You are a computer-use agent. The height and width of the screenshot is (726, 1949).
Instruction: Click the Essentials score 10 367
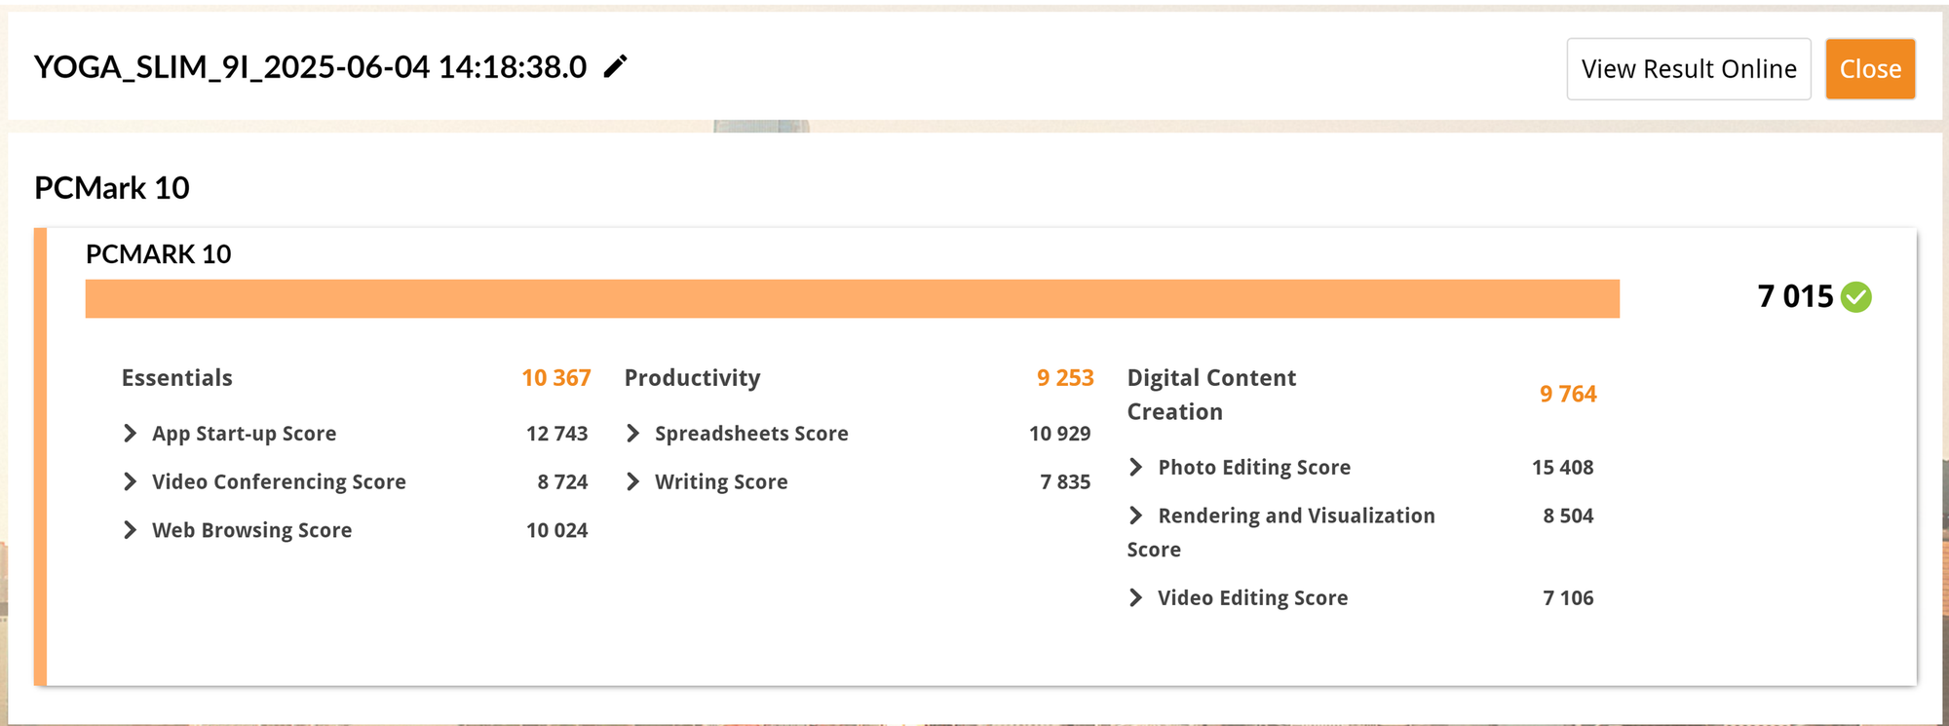pos(556,378)
